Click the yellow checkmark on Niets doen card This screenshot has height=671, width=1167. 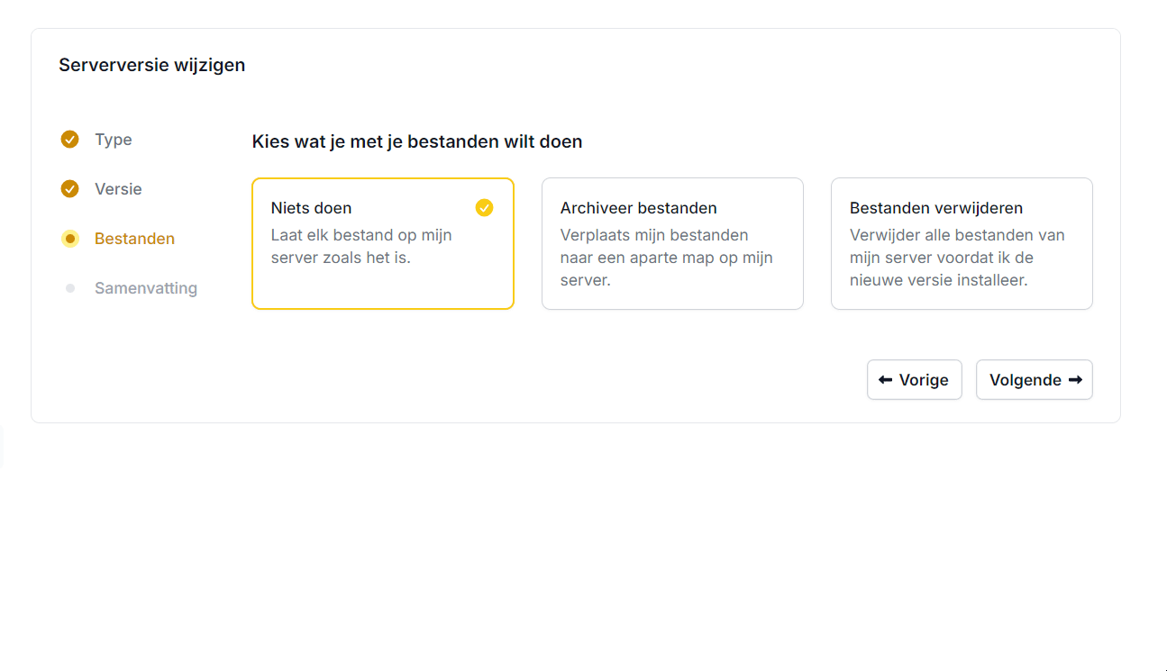[x=484, y=208]
